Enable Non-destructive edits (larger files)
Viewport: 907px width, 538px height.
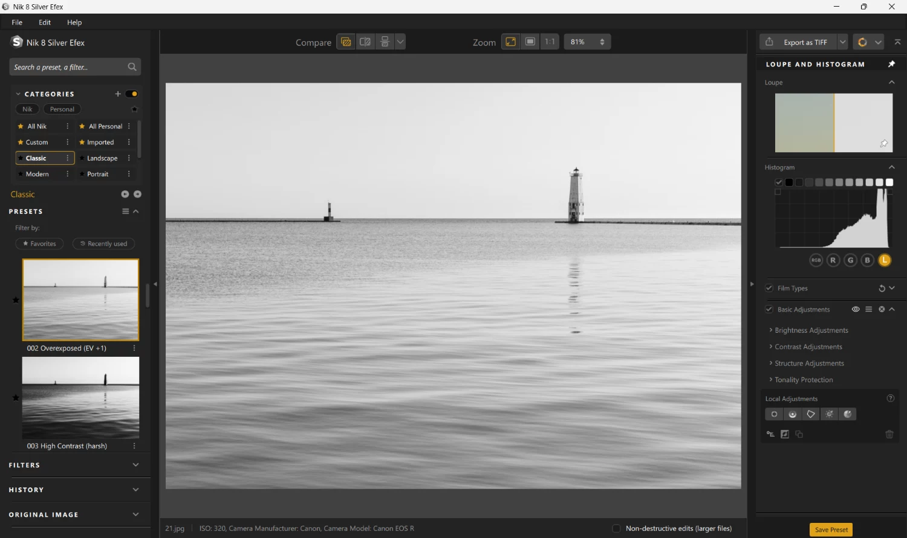pos(616,528)
